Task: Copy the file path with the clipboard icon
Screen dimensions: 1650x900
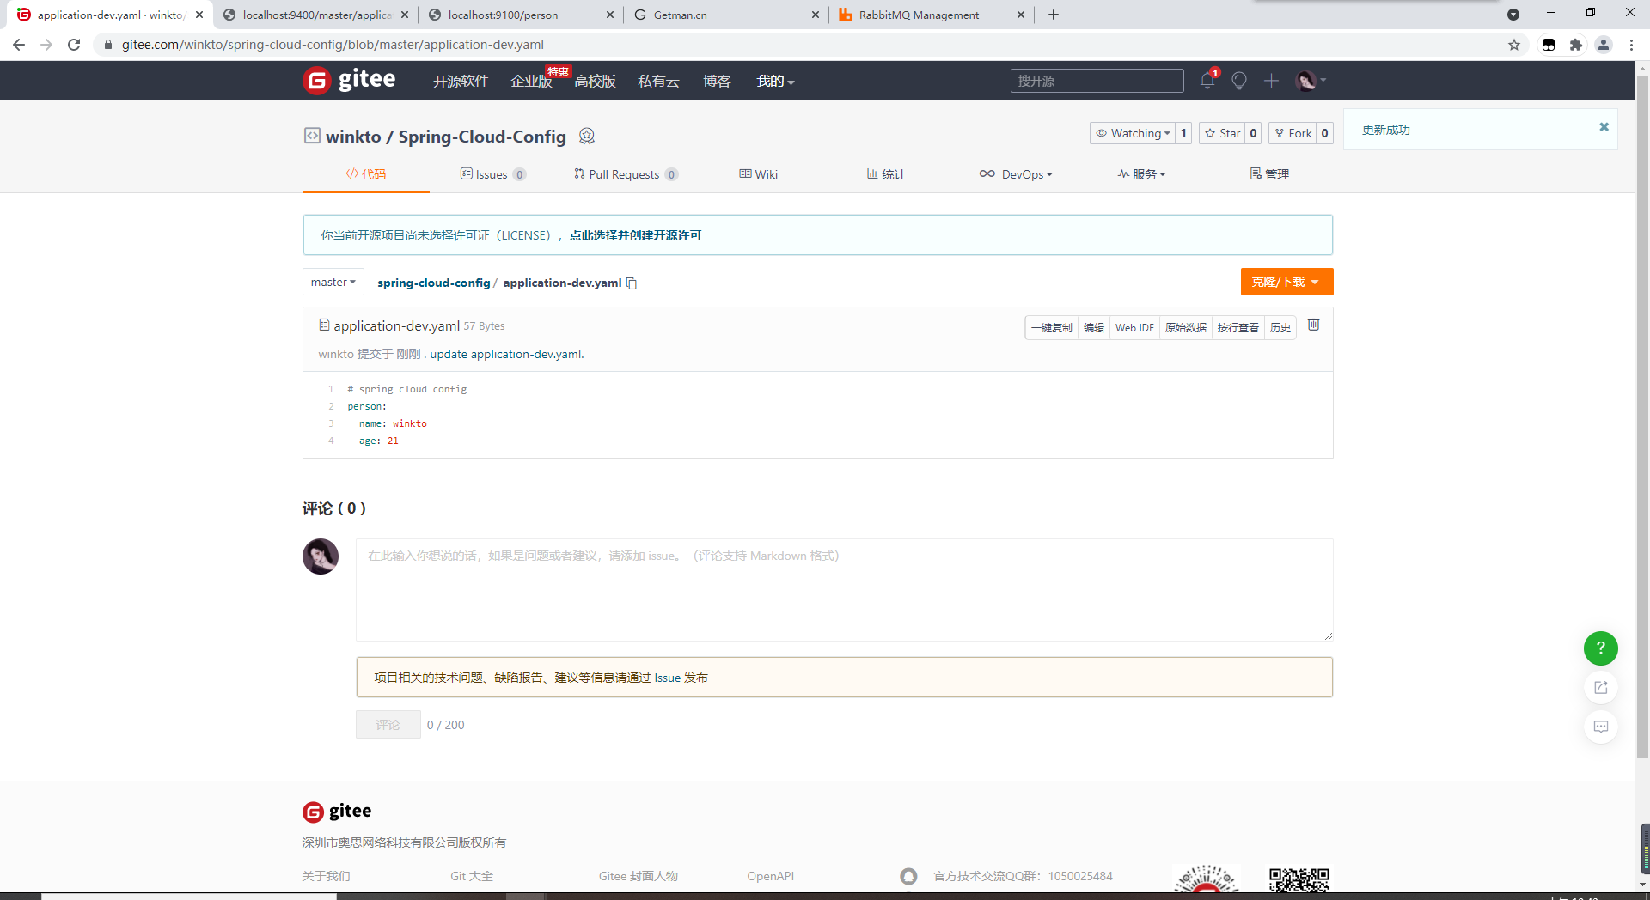Action: 632,283
